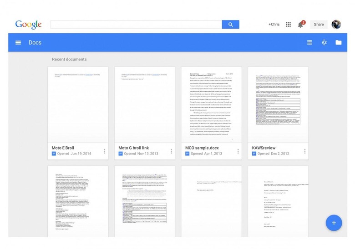Click the Share button
355x249 pixels.
point(319,25)
